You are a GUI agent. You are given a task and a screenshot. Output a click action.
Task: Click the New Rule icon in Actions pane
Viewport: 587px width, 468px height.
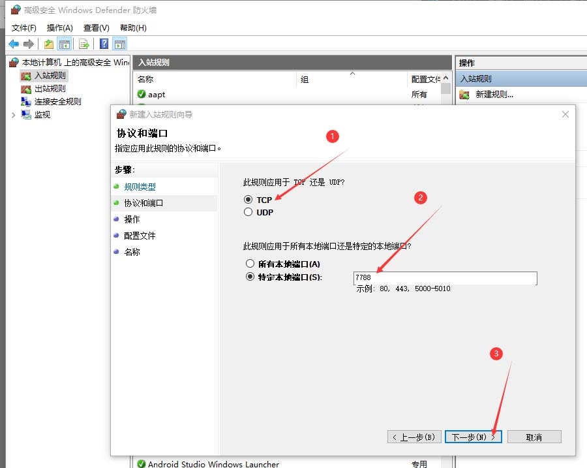point(464,95)
